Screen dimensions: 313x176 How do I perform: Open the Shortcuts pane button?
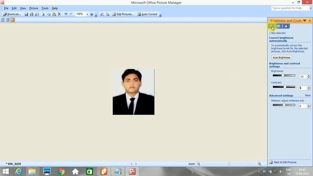click(12, 14)
